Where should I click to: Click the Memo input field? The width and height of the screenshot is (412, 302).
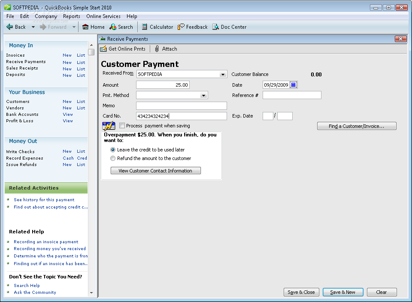(x=181, y=106)
